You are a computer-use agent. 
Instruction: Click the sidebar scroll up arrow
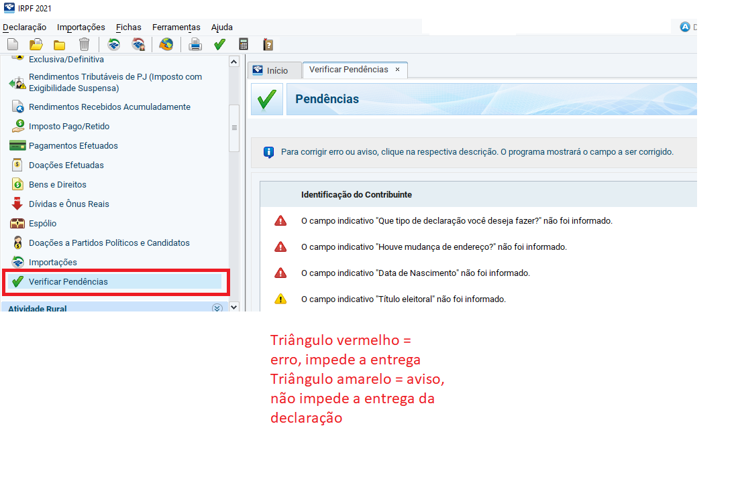[233, 62]
